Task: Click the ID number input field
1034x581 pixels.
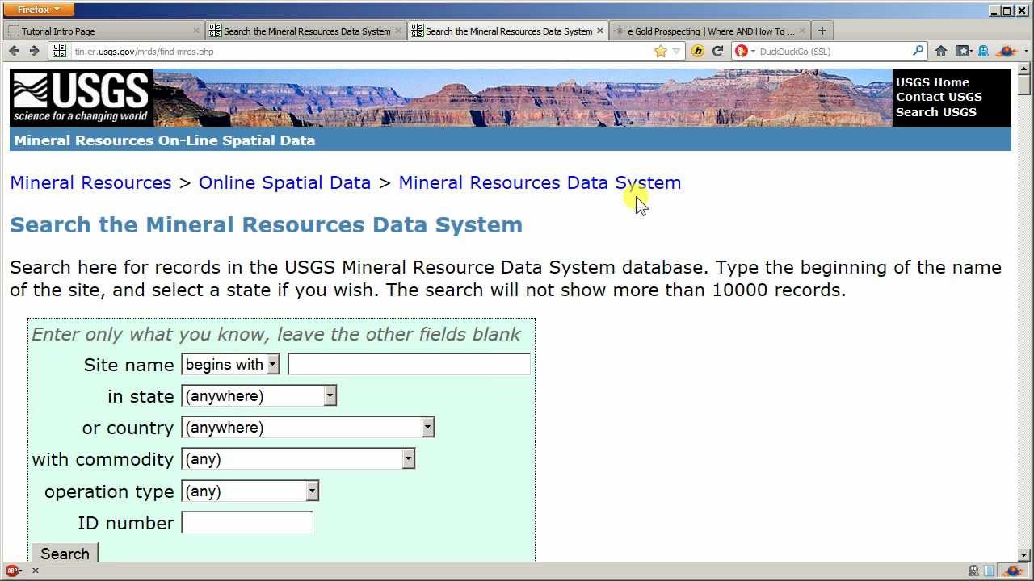Action: tap(247, 523)
